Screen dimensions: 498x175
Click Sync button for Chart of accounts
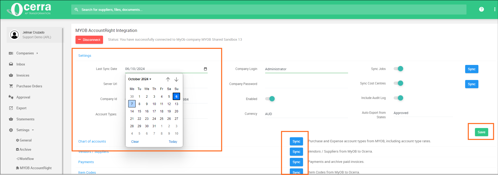[x=296, y=141]
